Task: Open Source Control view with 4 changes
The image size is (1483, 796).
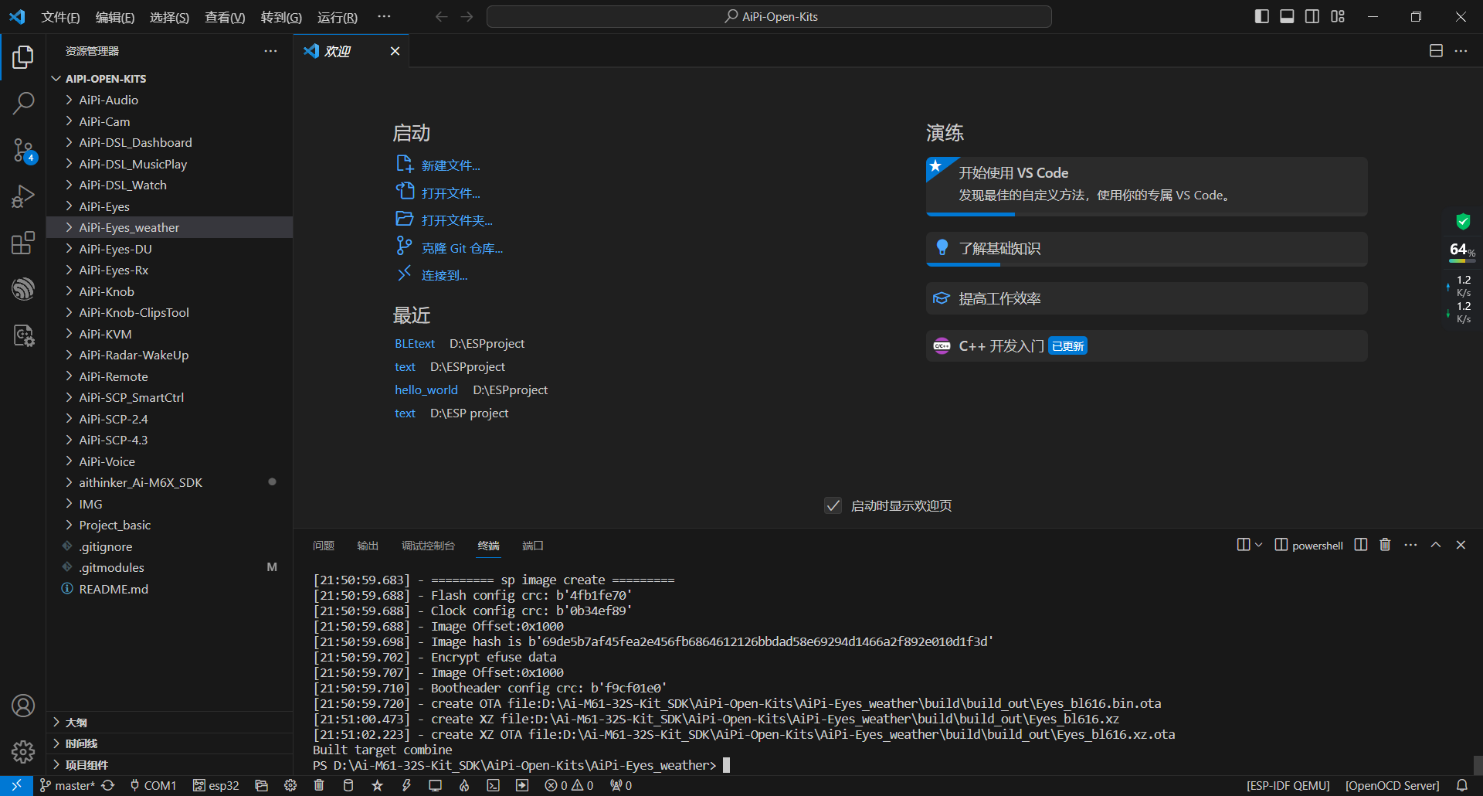Action: click(23, 150)
